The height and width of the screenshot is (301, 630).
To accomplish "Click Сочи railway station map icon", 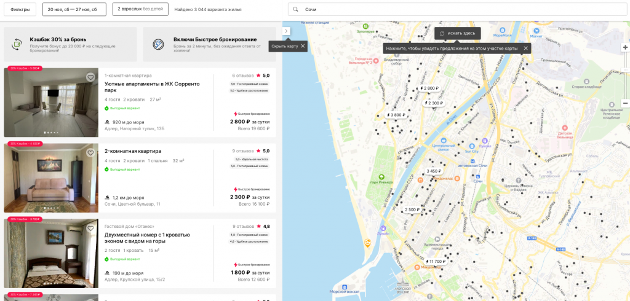I will click(477, 176).
